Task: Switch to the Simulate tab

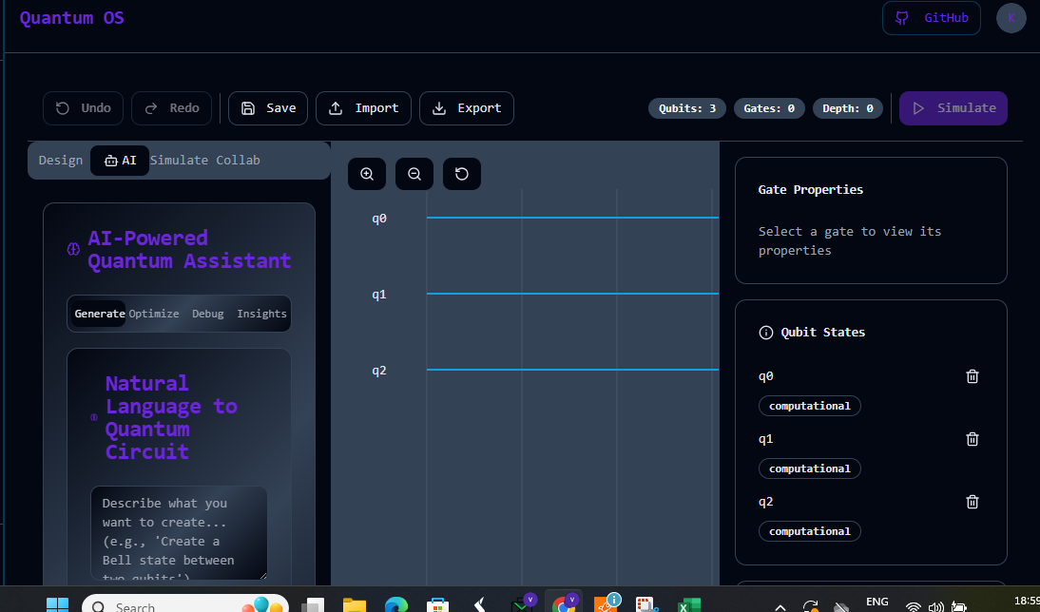Action: (179, 161)
